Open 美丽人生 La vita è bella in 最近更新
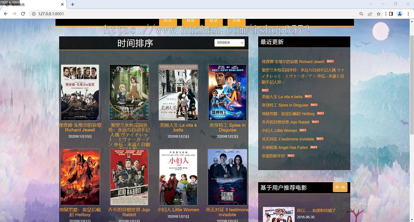 pos(282,97)
